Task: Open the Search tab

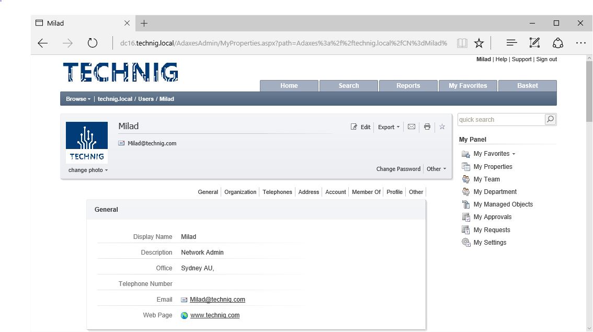Action: coord(349,86)
